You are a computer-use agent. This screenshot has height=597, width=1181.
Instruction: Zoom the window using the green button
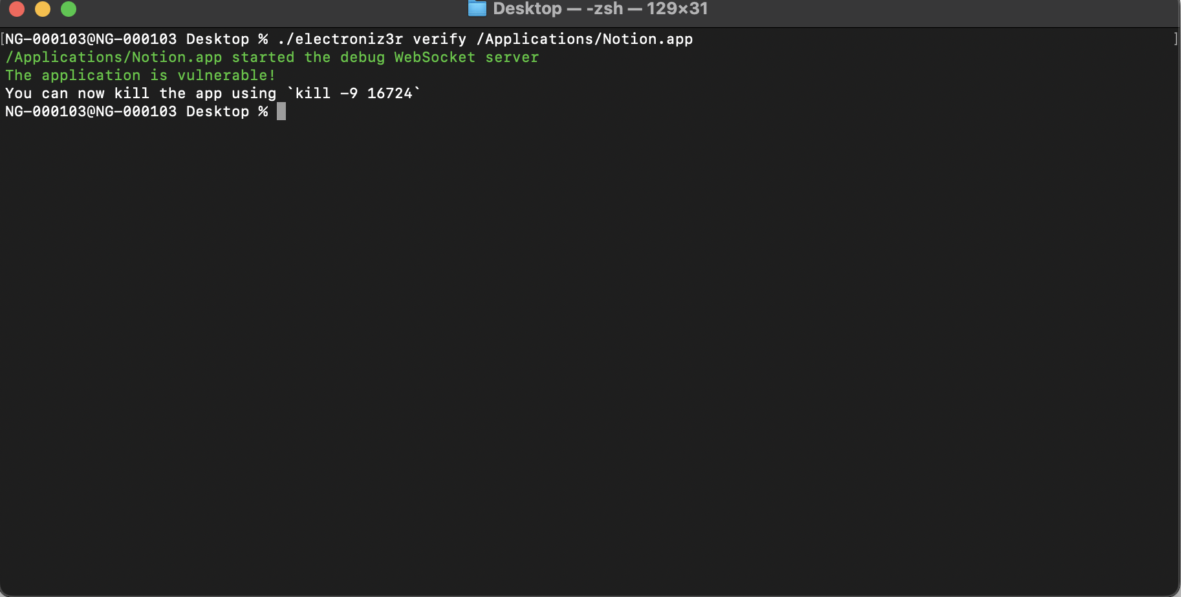(x=69, y=8)
